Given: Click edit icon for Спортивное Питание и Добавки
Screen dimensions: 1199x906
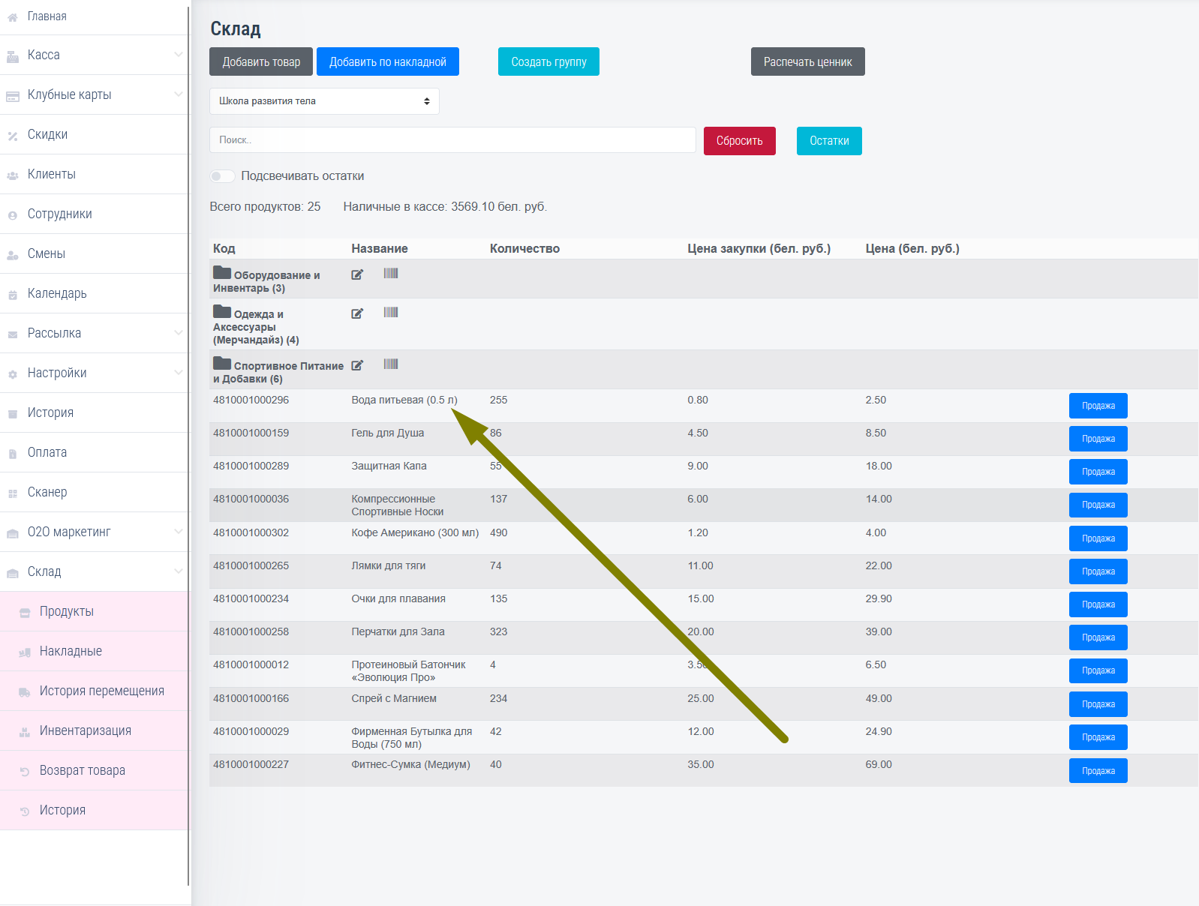Looking at the screenshot, I should pos(357,365).
